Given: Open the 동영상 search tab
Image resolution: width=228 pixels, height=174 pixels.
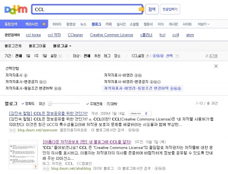Looking at the screenshot, I should pos(71,24).
